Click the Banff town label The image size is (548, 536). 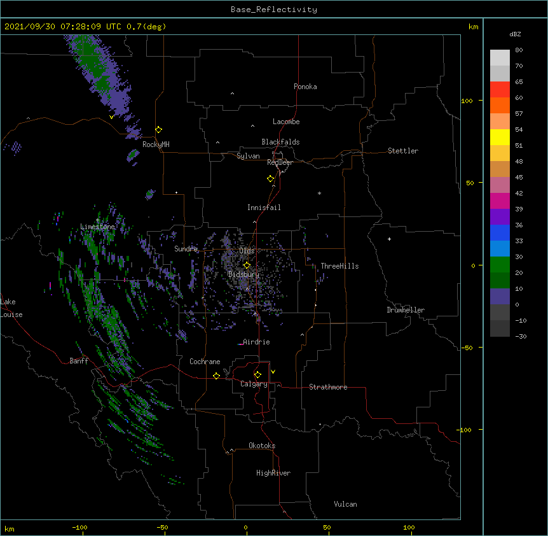(x=79, y=361)
